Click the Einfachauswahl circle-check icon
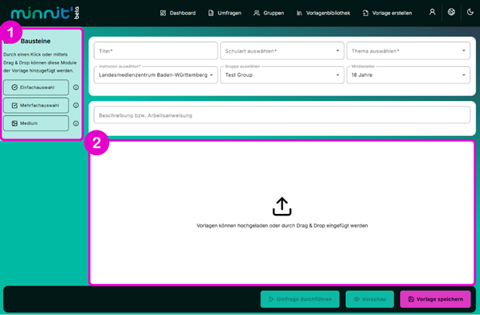The height and width of the screenshot is (315, 480). pos(14,87)
